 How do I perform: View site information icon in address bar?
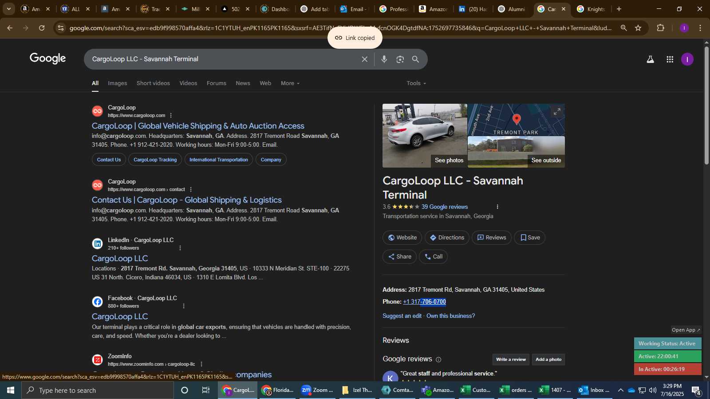coord(61,28)
